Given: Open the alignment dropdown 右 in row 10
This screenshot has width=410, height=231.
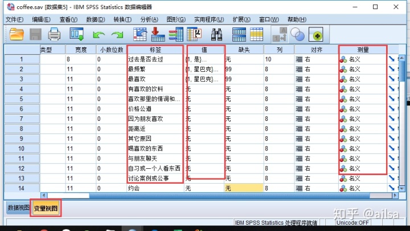Looking at the screenshot, I should (x=317, y=148).
